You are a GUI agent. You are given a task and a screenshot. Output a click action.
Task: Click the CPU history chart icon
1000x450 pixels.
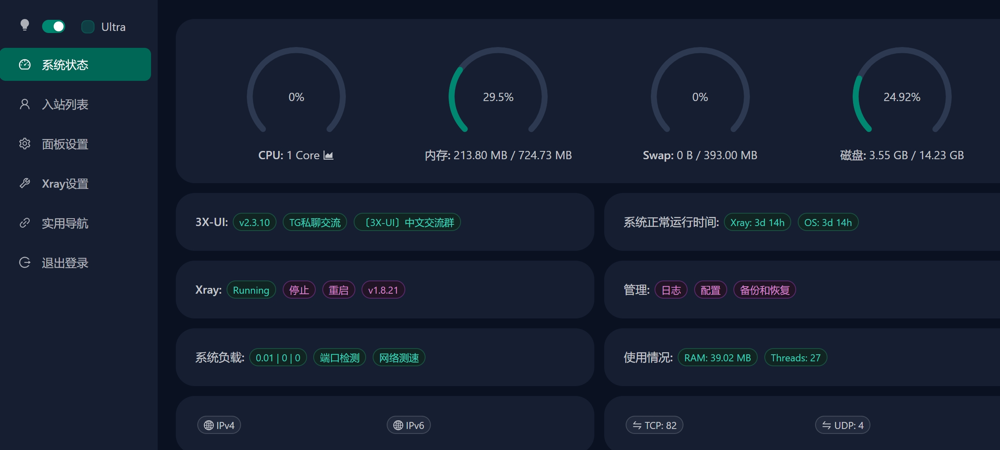point(329,155)
